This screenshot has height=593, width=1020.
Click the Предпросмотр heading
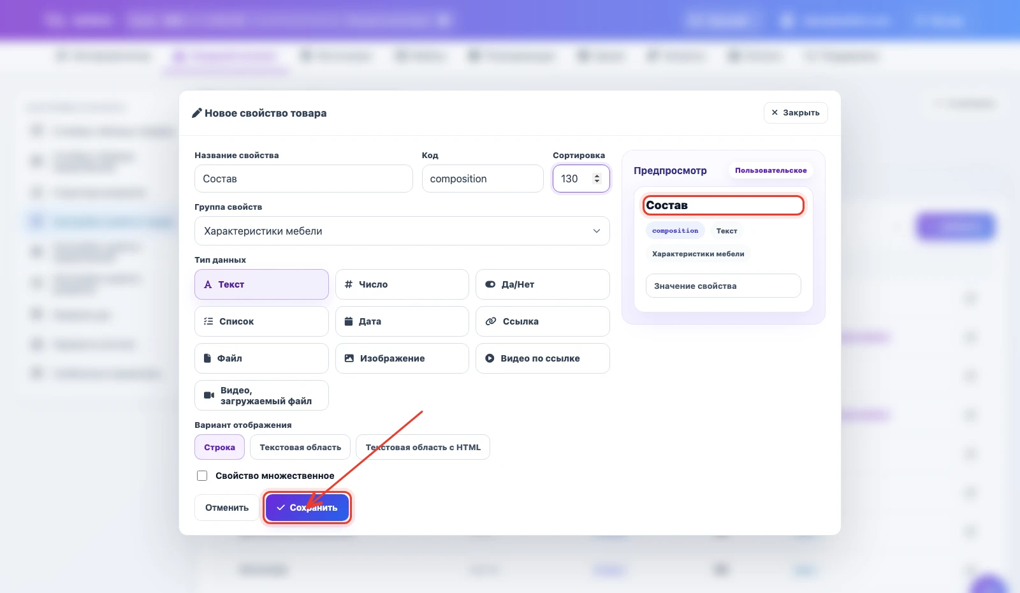pyautogui.click(x=670, y=170)
